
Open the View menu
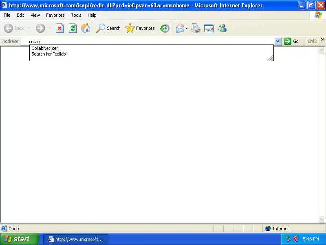pyautogui.click(x=35, y=15)
